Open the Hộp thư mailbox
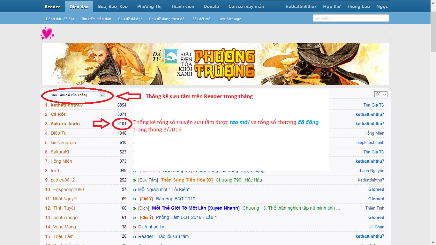This screenshot has width=436, height=245. tap(332, 6)
